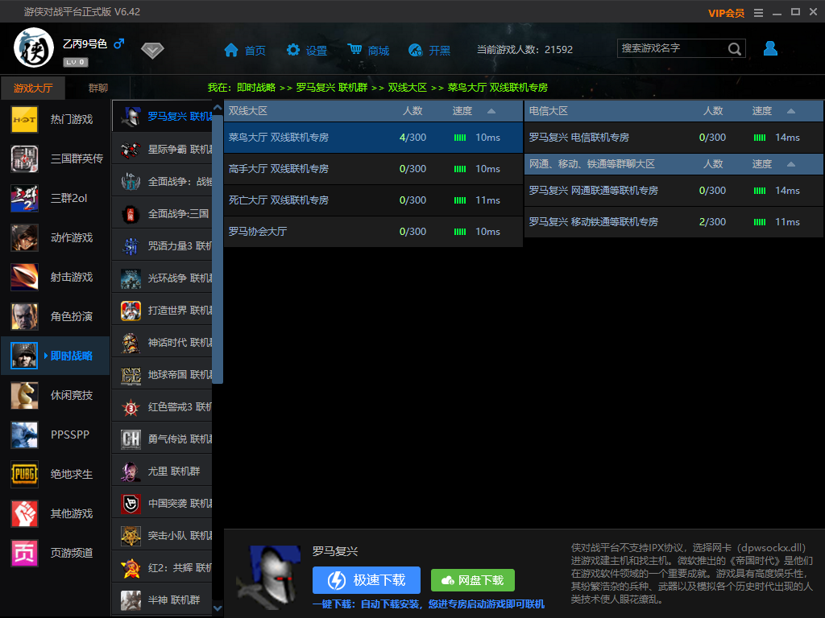Screen dimensions: 825x618
Task: Collapse the 双线大区 section arrow
Action: tap(491, 111)
